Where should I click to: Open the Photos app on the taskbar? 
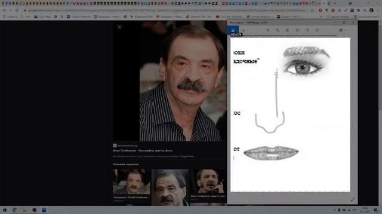pos(44,210)
